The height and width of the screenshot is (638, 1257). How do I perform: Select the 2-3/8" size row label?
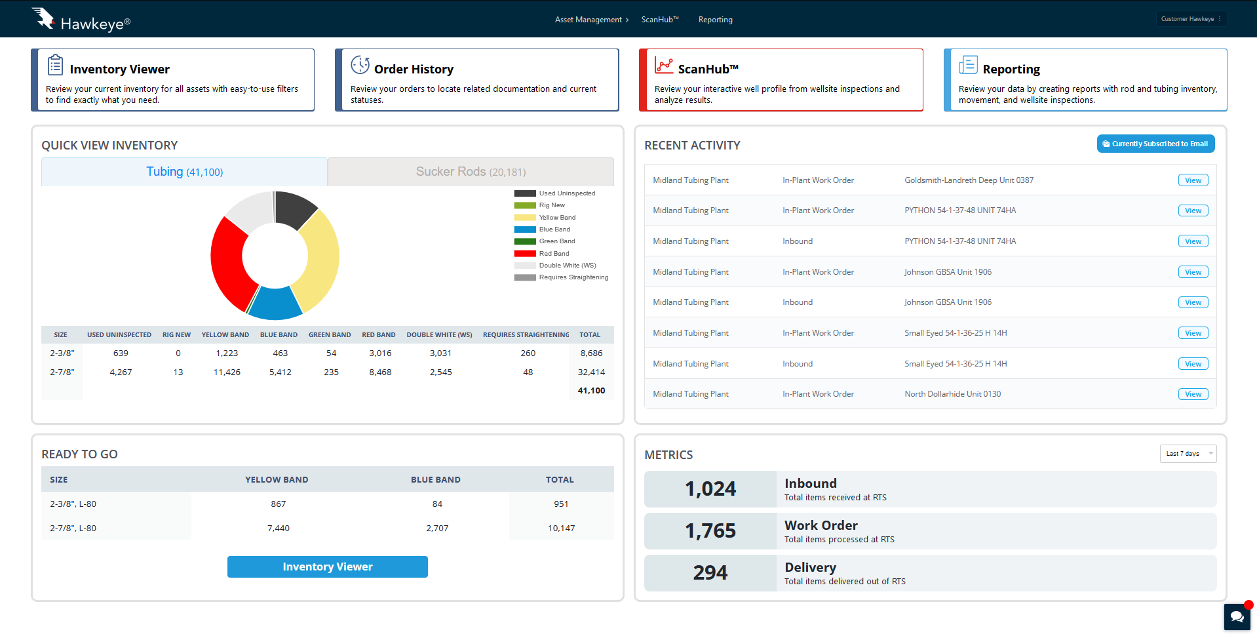[62, 353]
